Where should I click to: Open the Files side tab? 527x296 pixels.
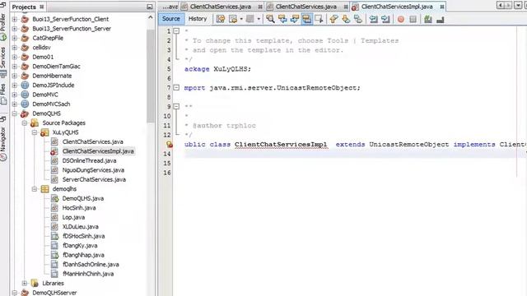3,94
